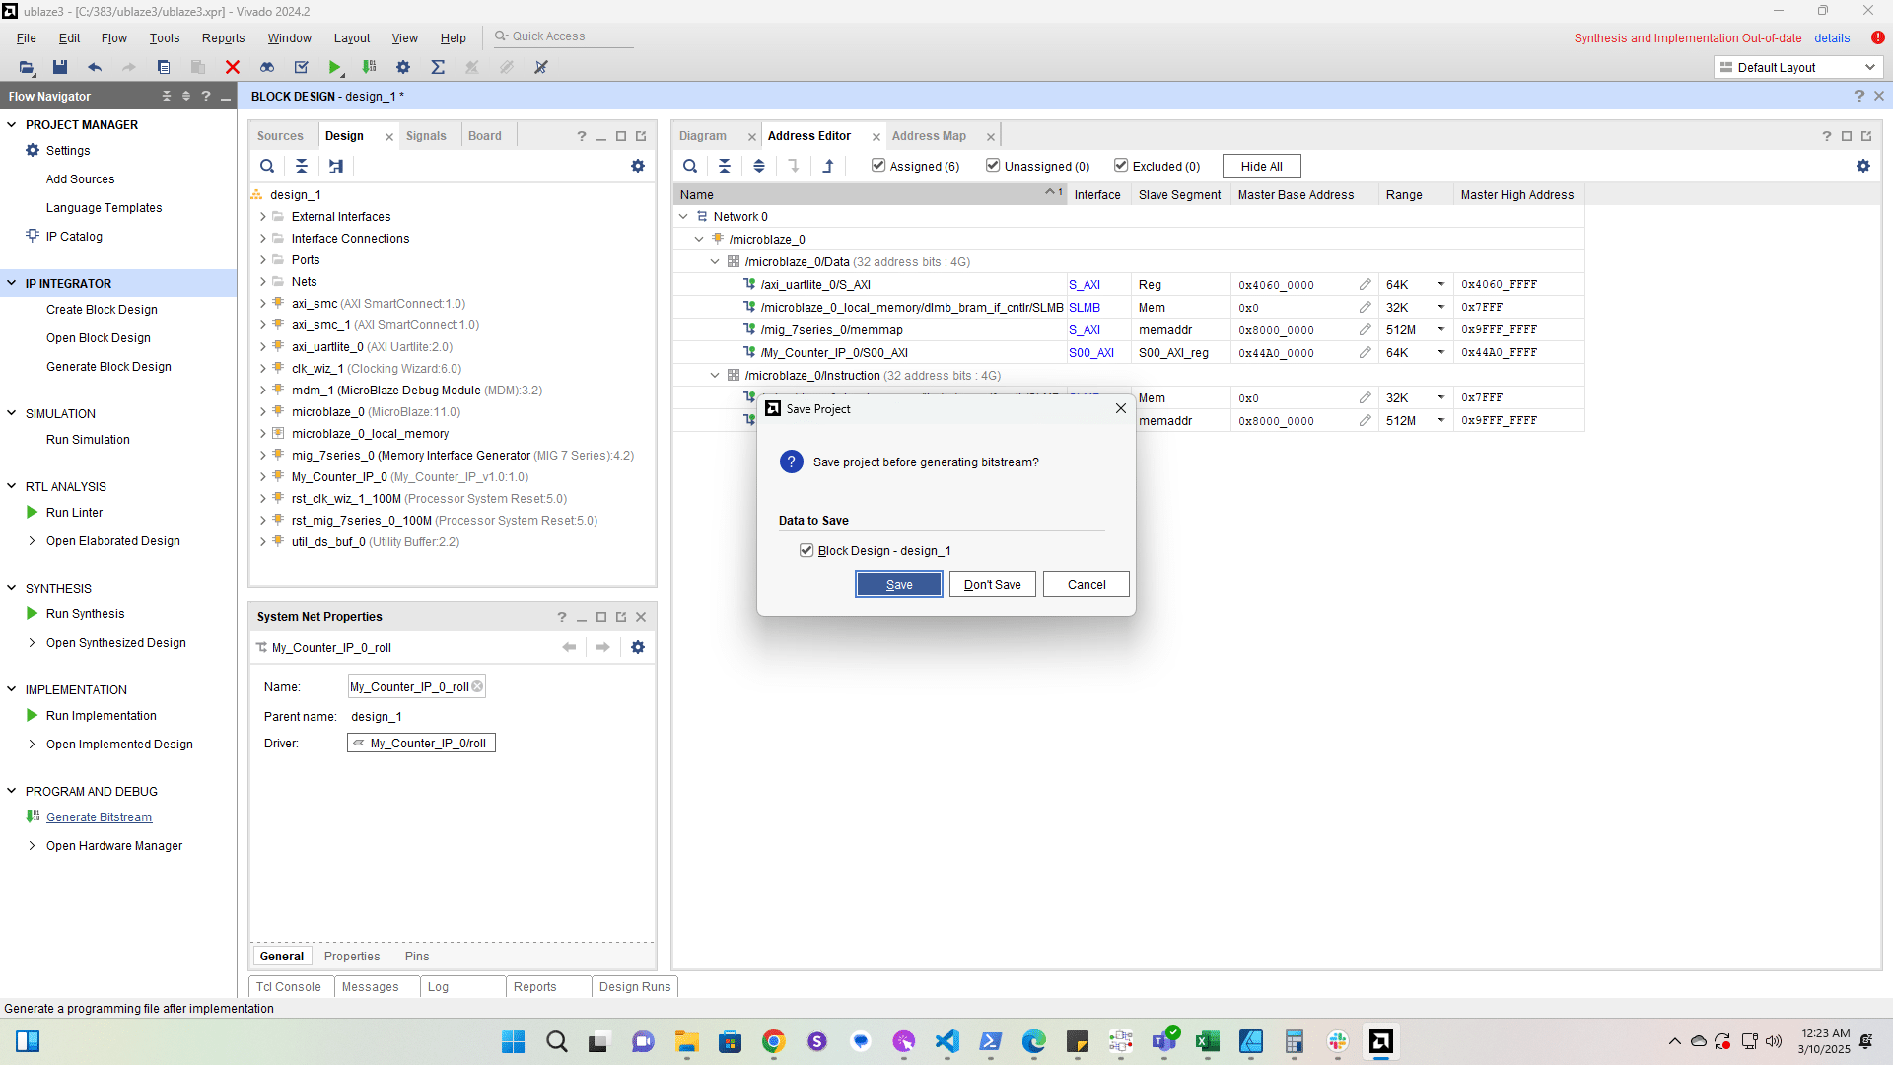Click search icon in Address Editor toolbar

pos(690,166)
